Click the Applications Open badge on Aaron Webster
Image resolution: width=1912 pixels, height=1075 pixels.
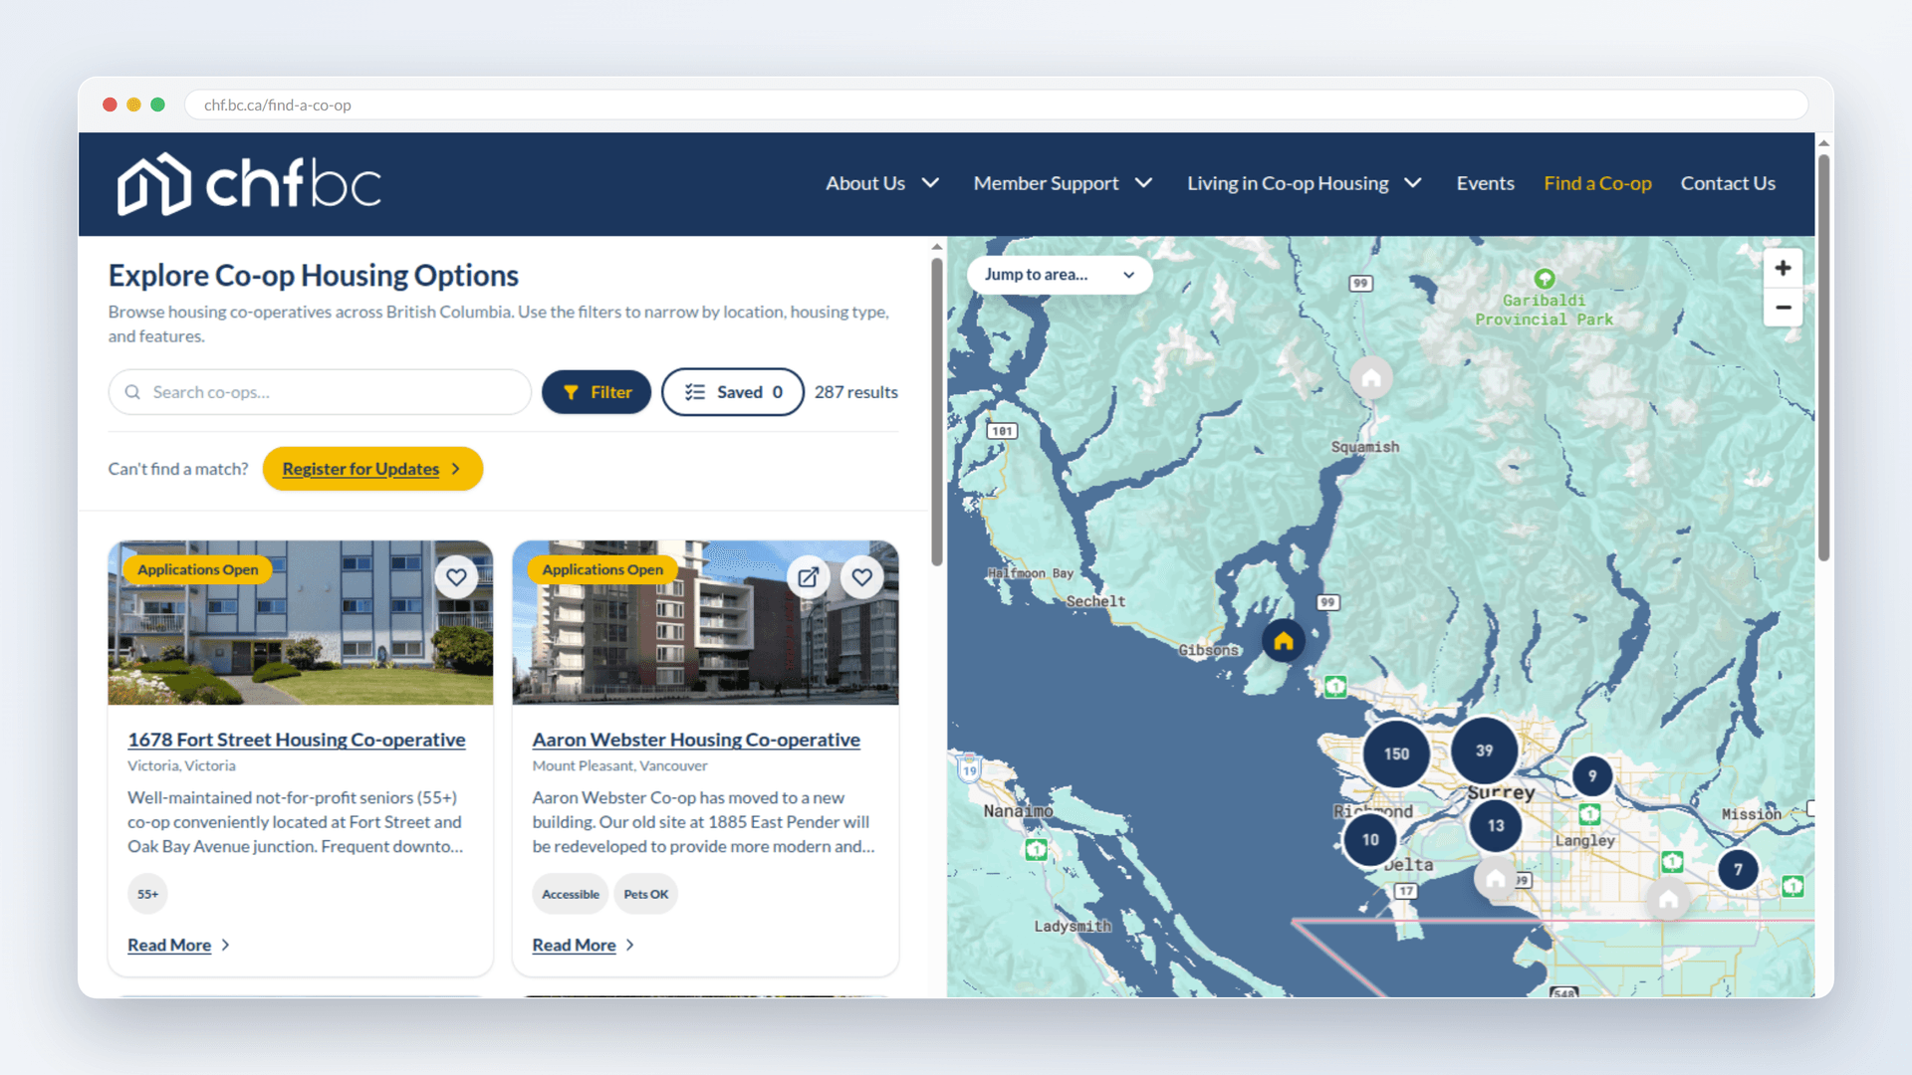(x=602, y=569)
